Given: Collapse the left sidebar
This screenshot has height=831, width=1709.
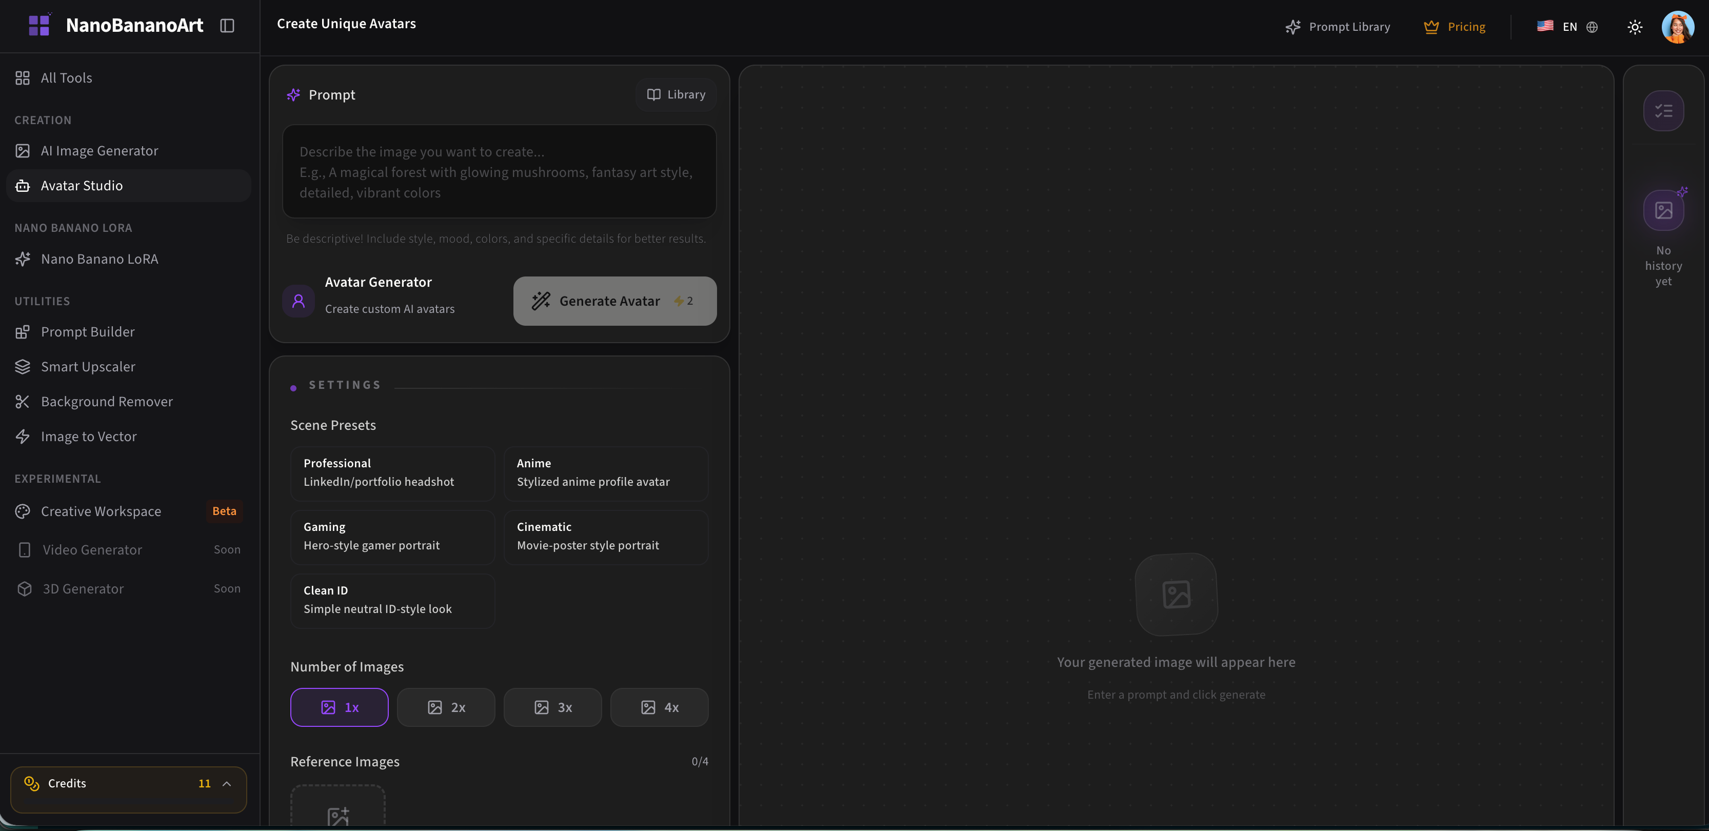Looking at the screenshot, I should pyautogui.click(x=227, y=25).
